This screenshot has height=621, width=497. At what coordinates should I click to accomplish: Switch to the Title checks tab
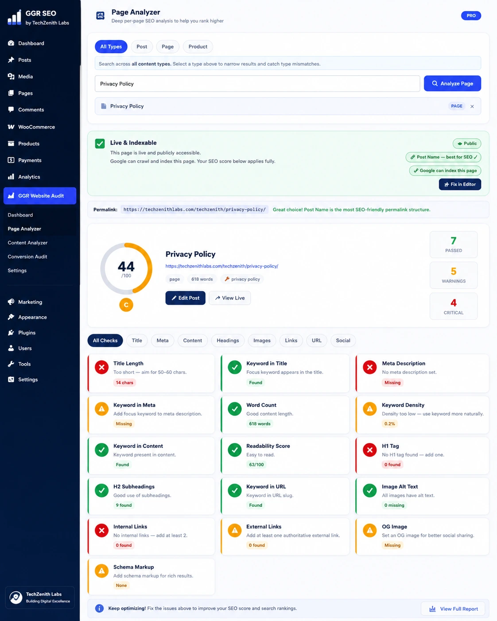(x=137, y=341)
